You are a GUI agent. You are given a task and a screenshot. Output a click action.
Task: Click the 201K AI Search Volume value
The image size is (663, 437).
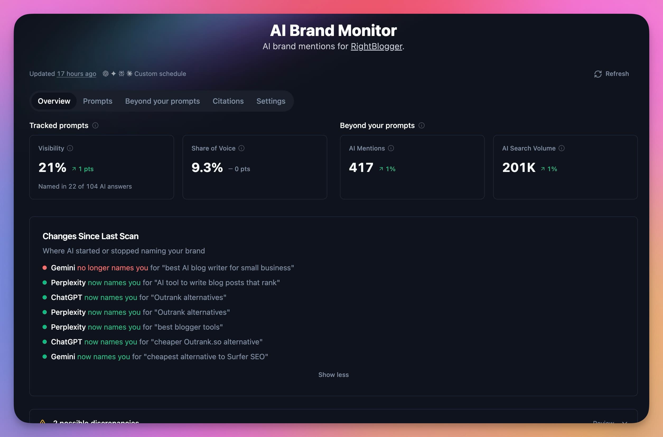(519, 168)
